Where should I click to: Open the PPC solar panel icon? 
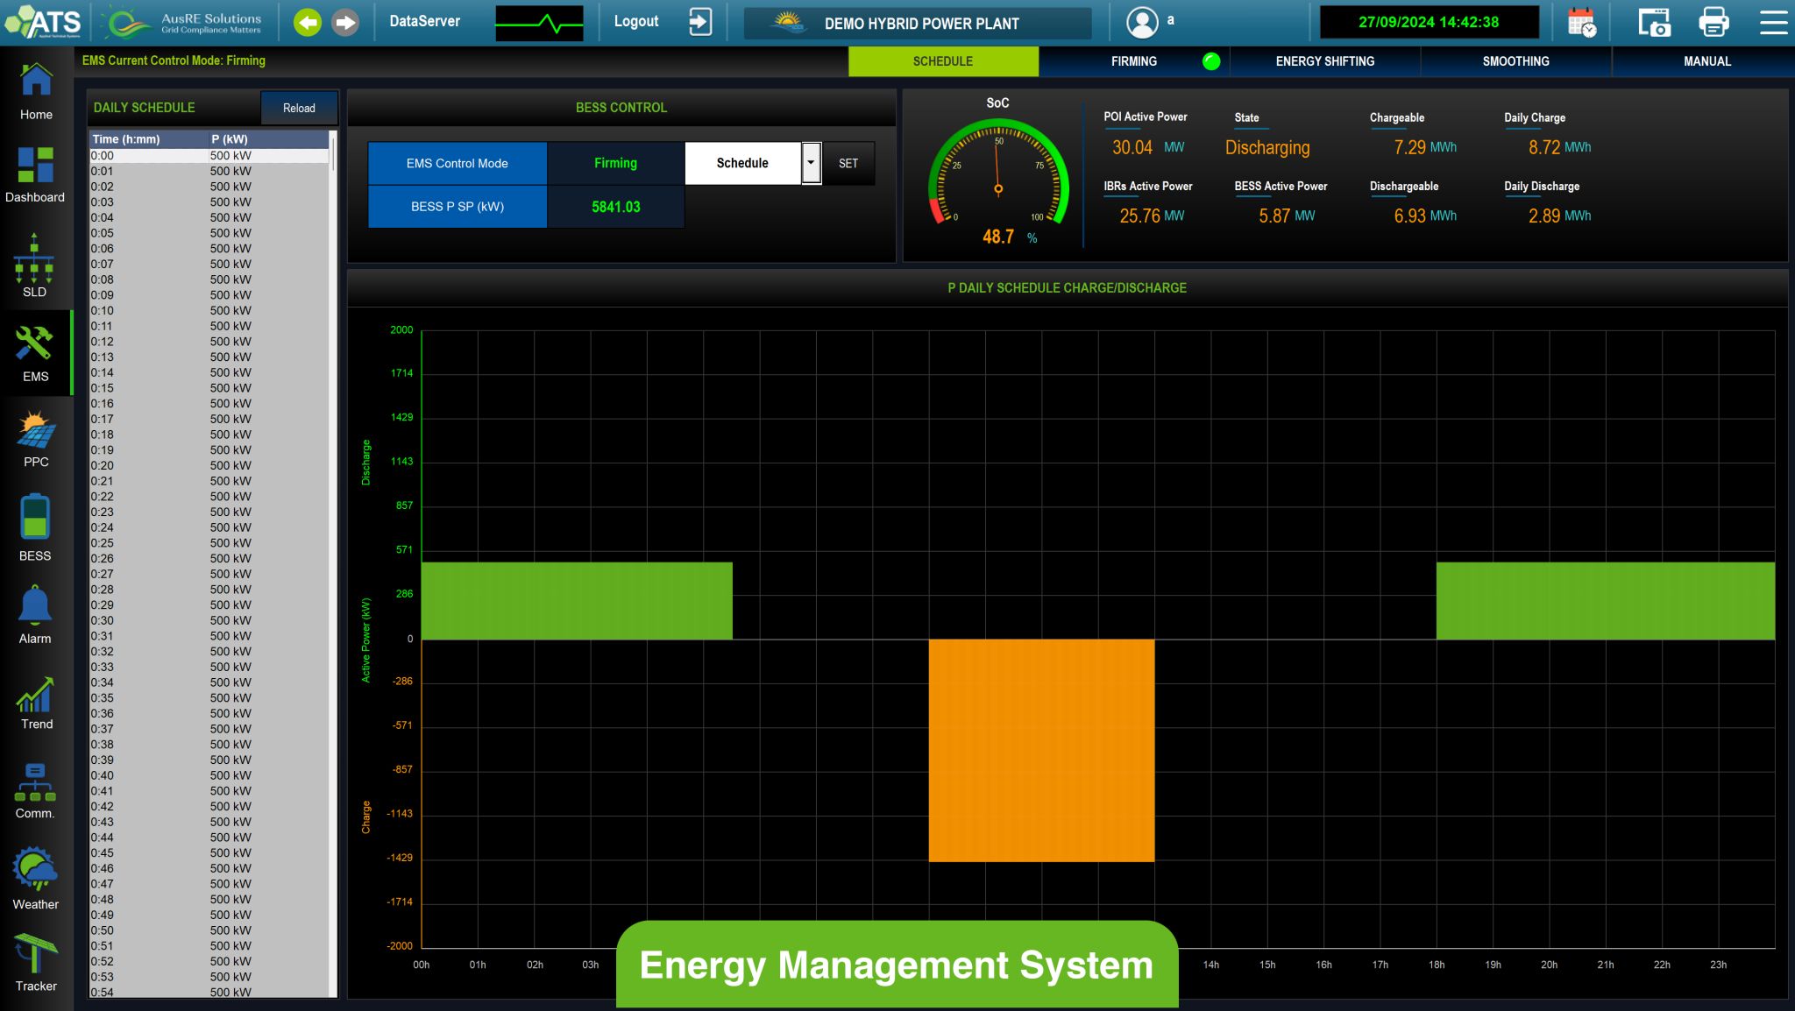pos(36,431)
